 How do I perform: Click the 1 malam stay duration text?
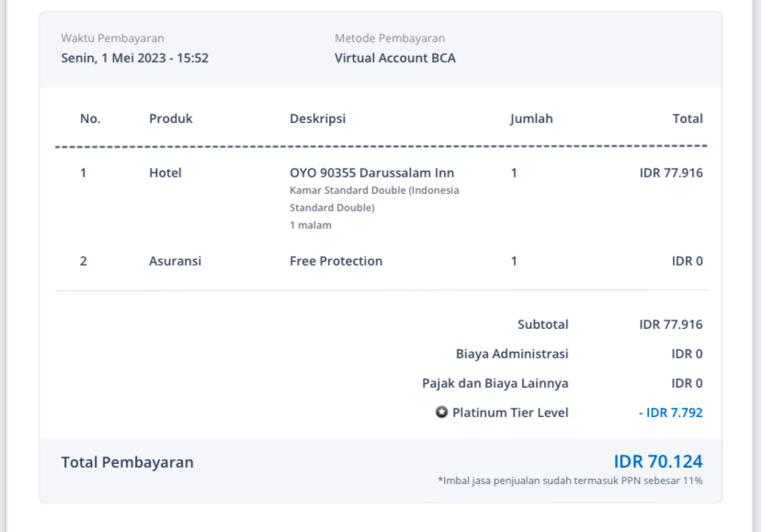click(311, 225)
